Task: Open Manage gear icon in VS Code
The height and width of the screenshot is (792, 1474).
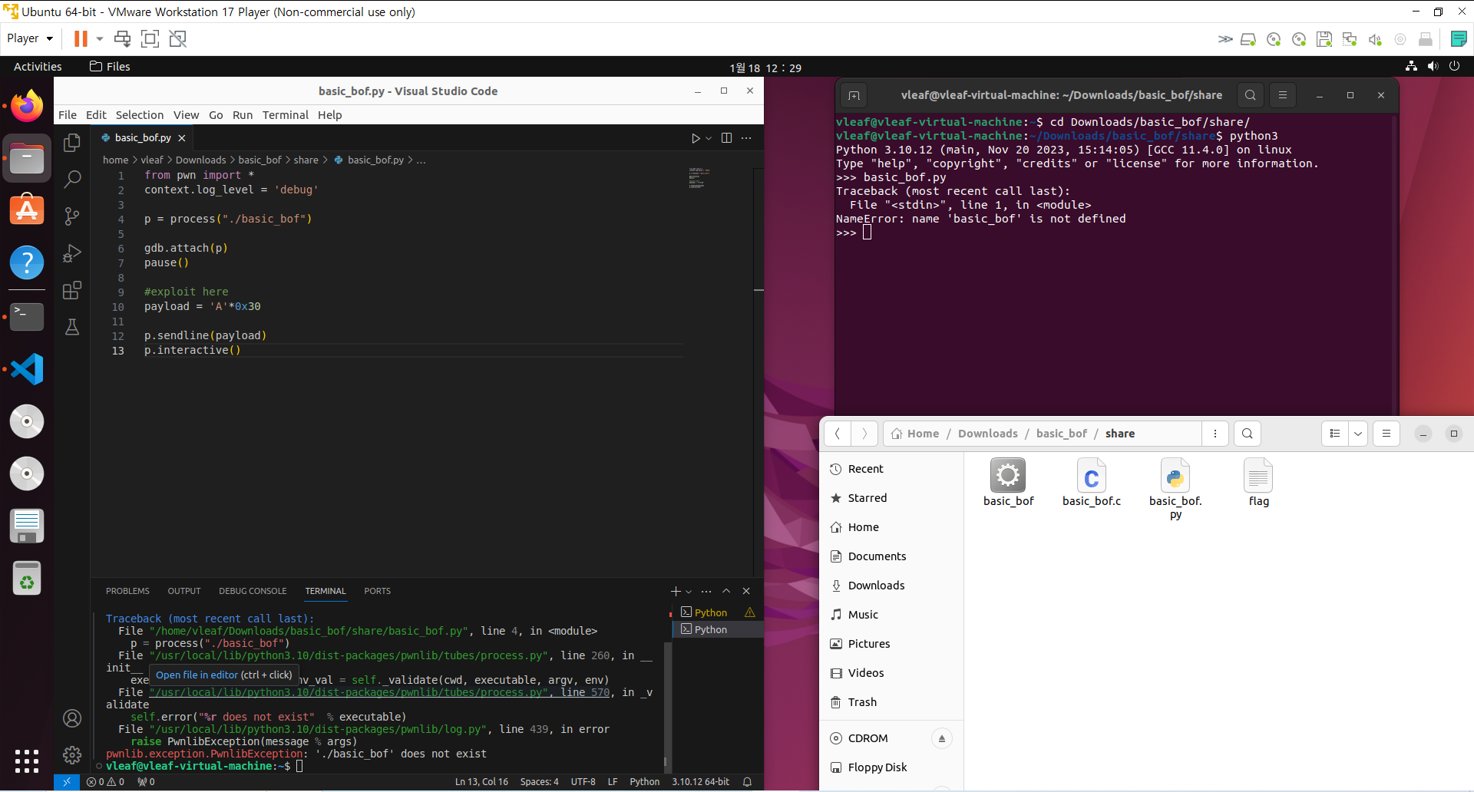Action: click(x=72, y=755)
